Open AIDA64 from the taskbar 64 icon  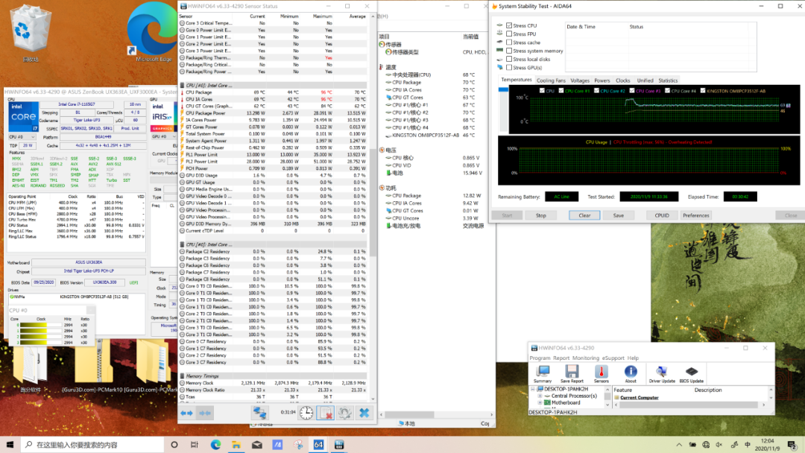coord(318,445)
